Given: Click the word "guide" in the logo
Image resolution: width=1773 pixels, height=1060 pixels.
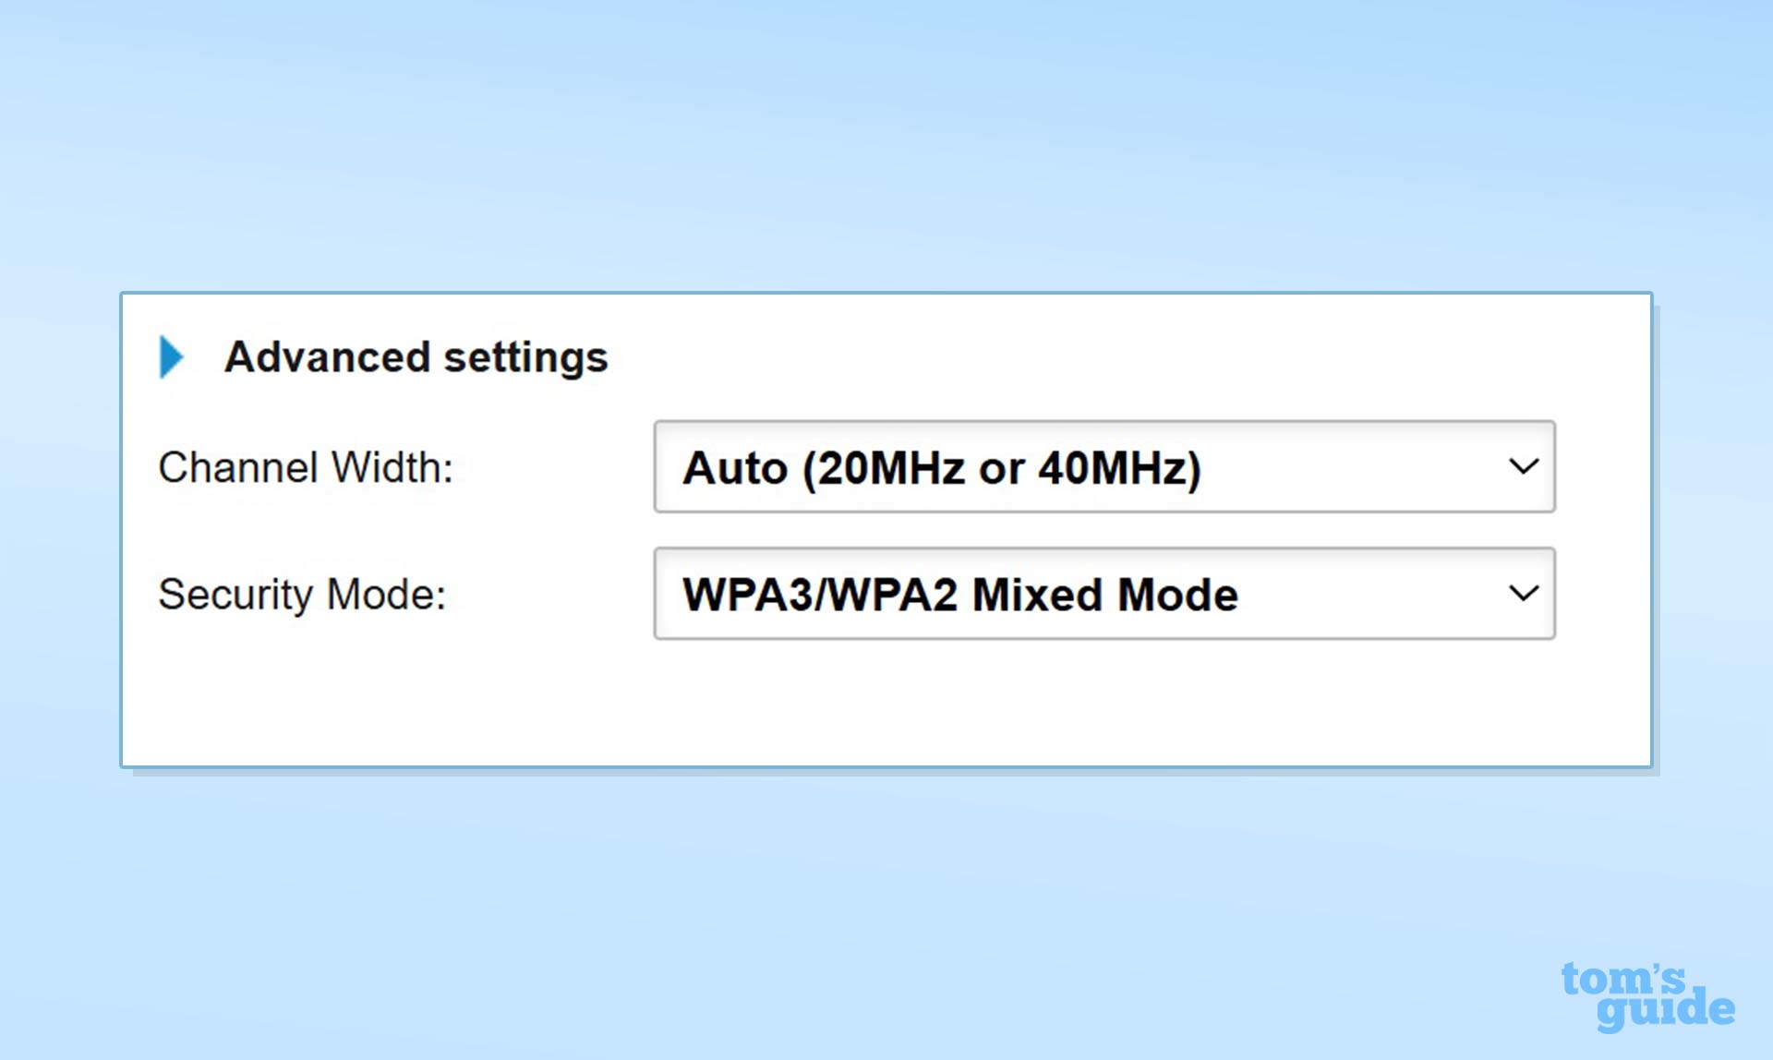Looking at the screenshot, I should click(1665, 1011).
